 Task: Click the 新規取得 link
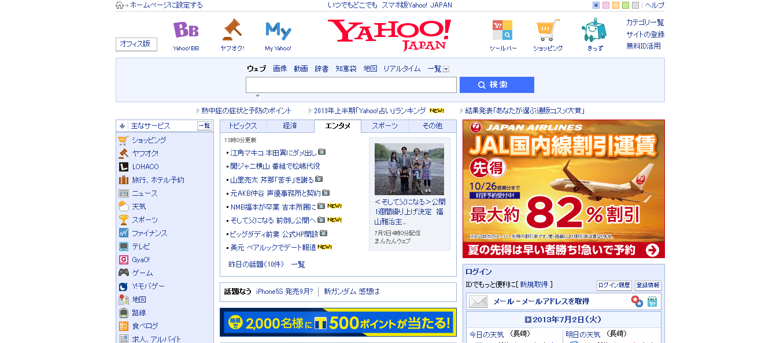pyautogui.click(x=534, y=285)
